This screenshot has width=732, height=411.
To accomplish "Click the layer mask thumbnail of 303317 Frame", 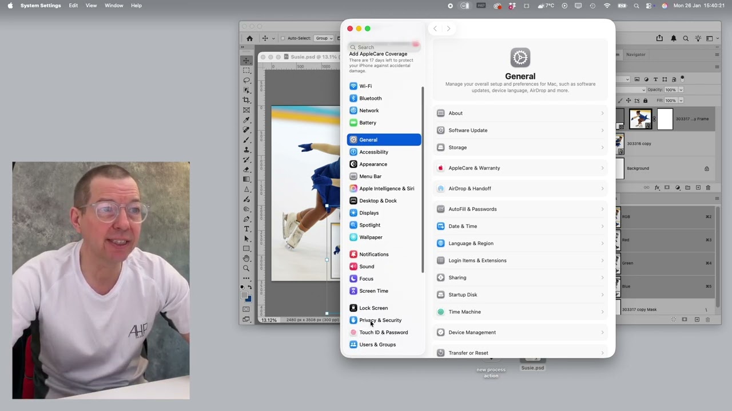I will coord(665,119).
